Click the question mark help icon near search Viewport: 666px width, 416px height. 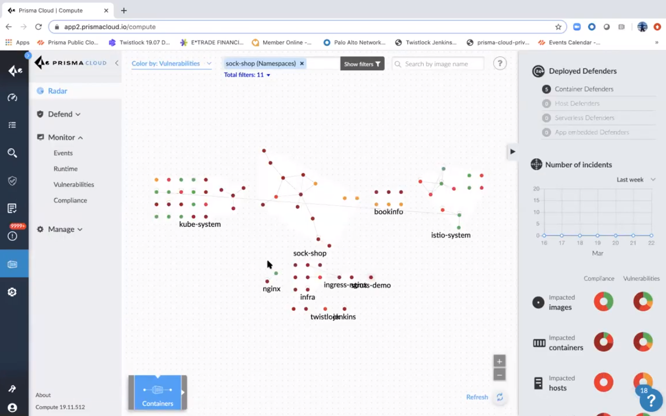click(x=500, y=64)
